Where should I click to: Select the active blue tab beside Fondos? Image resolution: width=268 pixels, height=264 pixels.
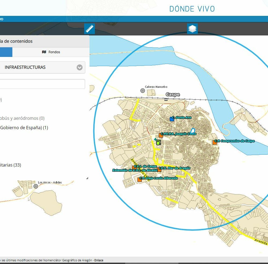pyautogui.click(x=6, y=52)
